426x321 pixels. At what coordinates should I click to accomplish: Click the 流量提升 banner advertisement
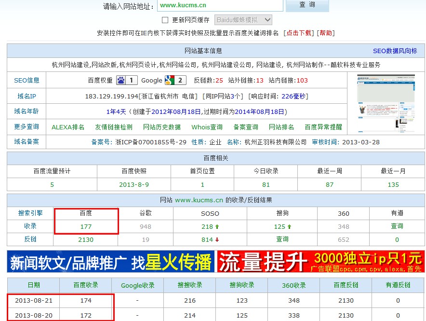point(320,262)
